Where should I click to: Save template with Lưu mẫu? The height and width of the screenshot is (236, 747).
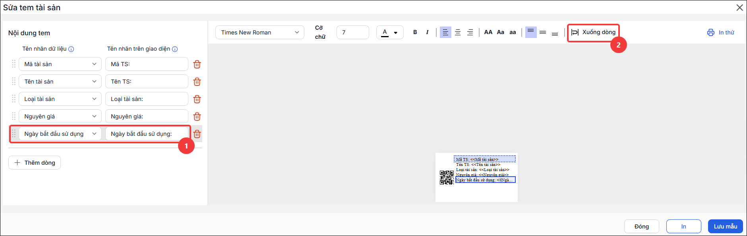point(726,226)
